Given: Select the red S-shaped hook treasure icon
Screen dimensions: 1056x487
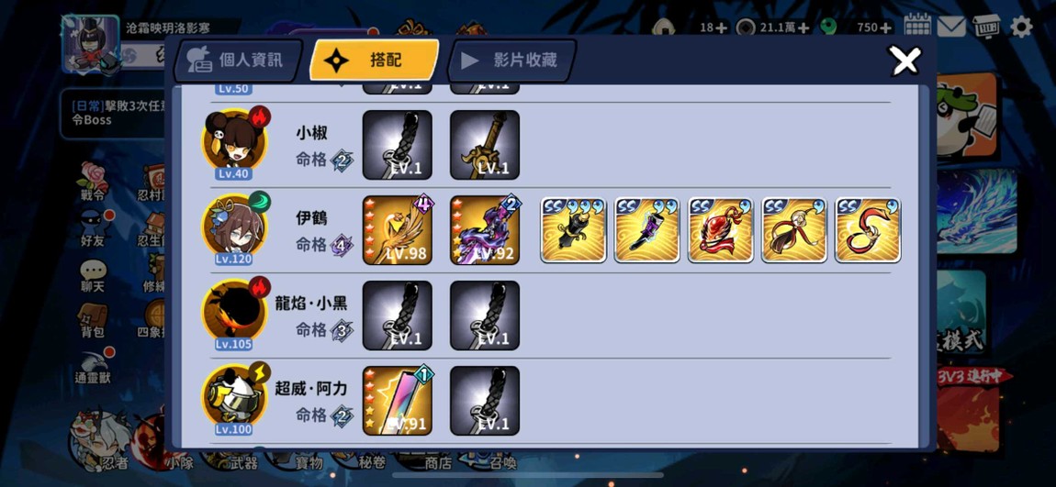Looking at the screenshot, I should 868,230.
